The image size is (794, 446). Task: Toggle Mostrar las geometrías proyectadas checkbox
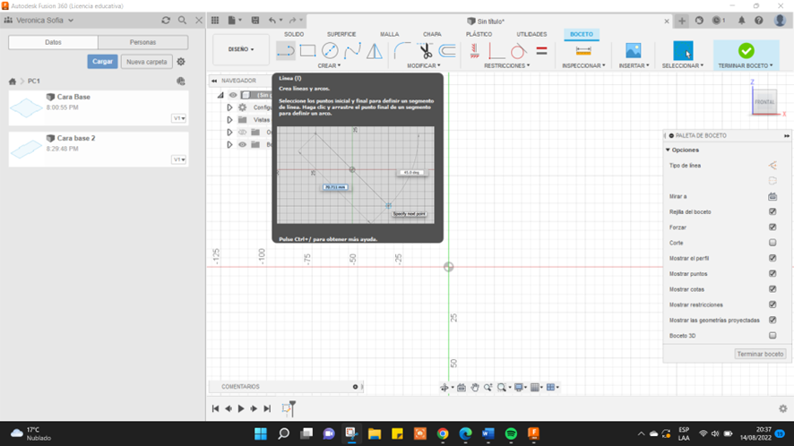click(772, 320)
